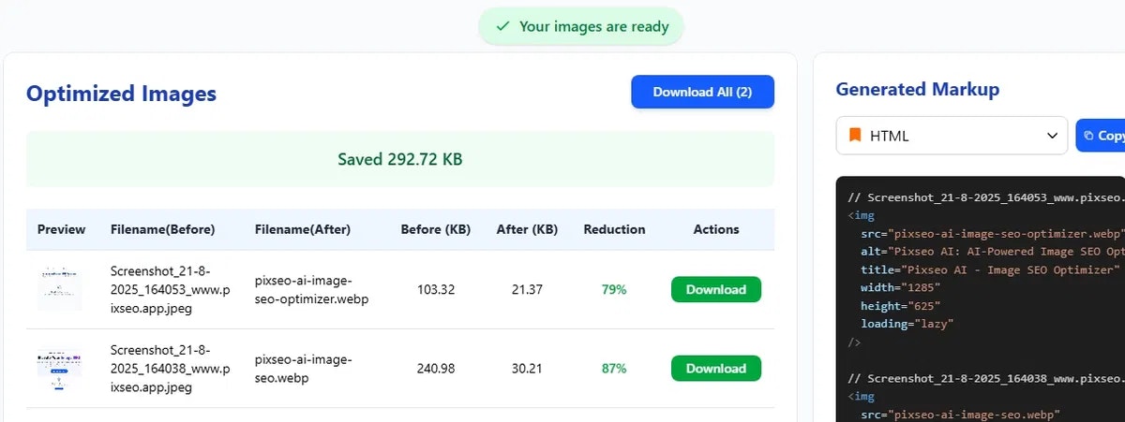Click the filename Screenshot_21-8-2025_164038_www.pixseo.app.jpeg

(x=169, y=369)
